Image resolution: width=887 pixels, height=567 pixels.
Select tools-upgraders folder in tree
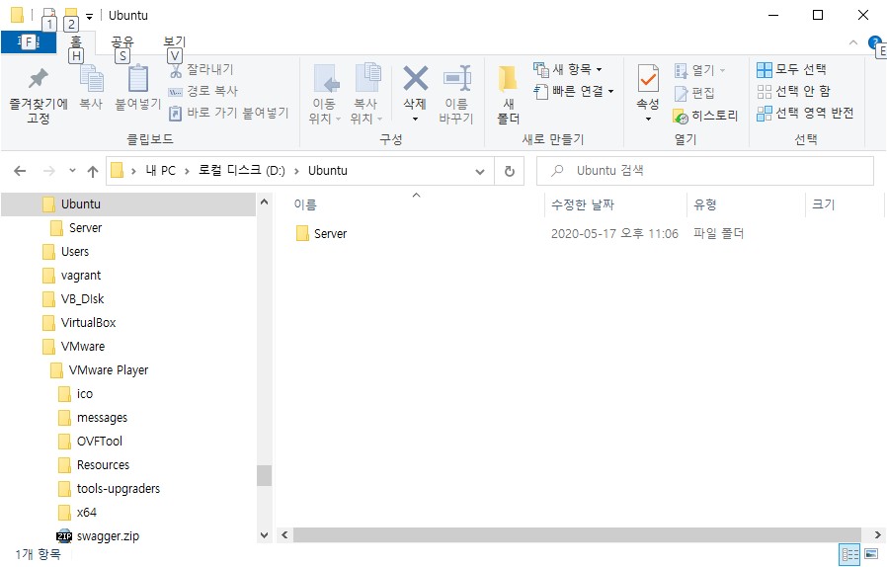[x=110, y=488]
